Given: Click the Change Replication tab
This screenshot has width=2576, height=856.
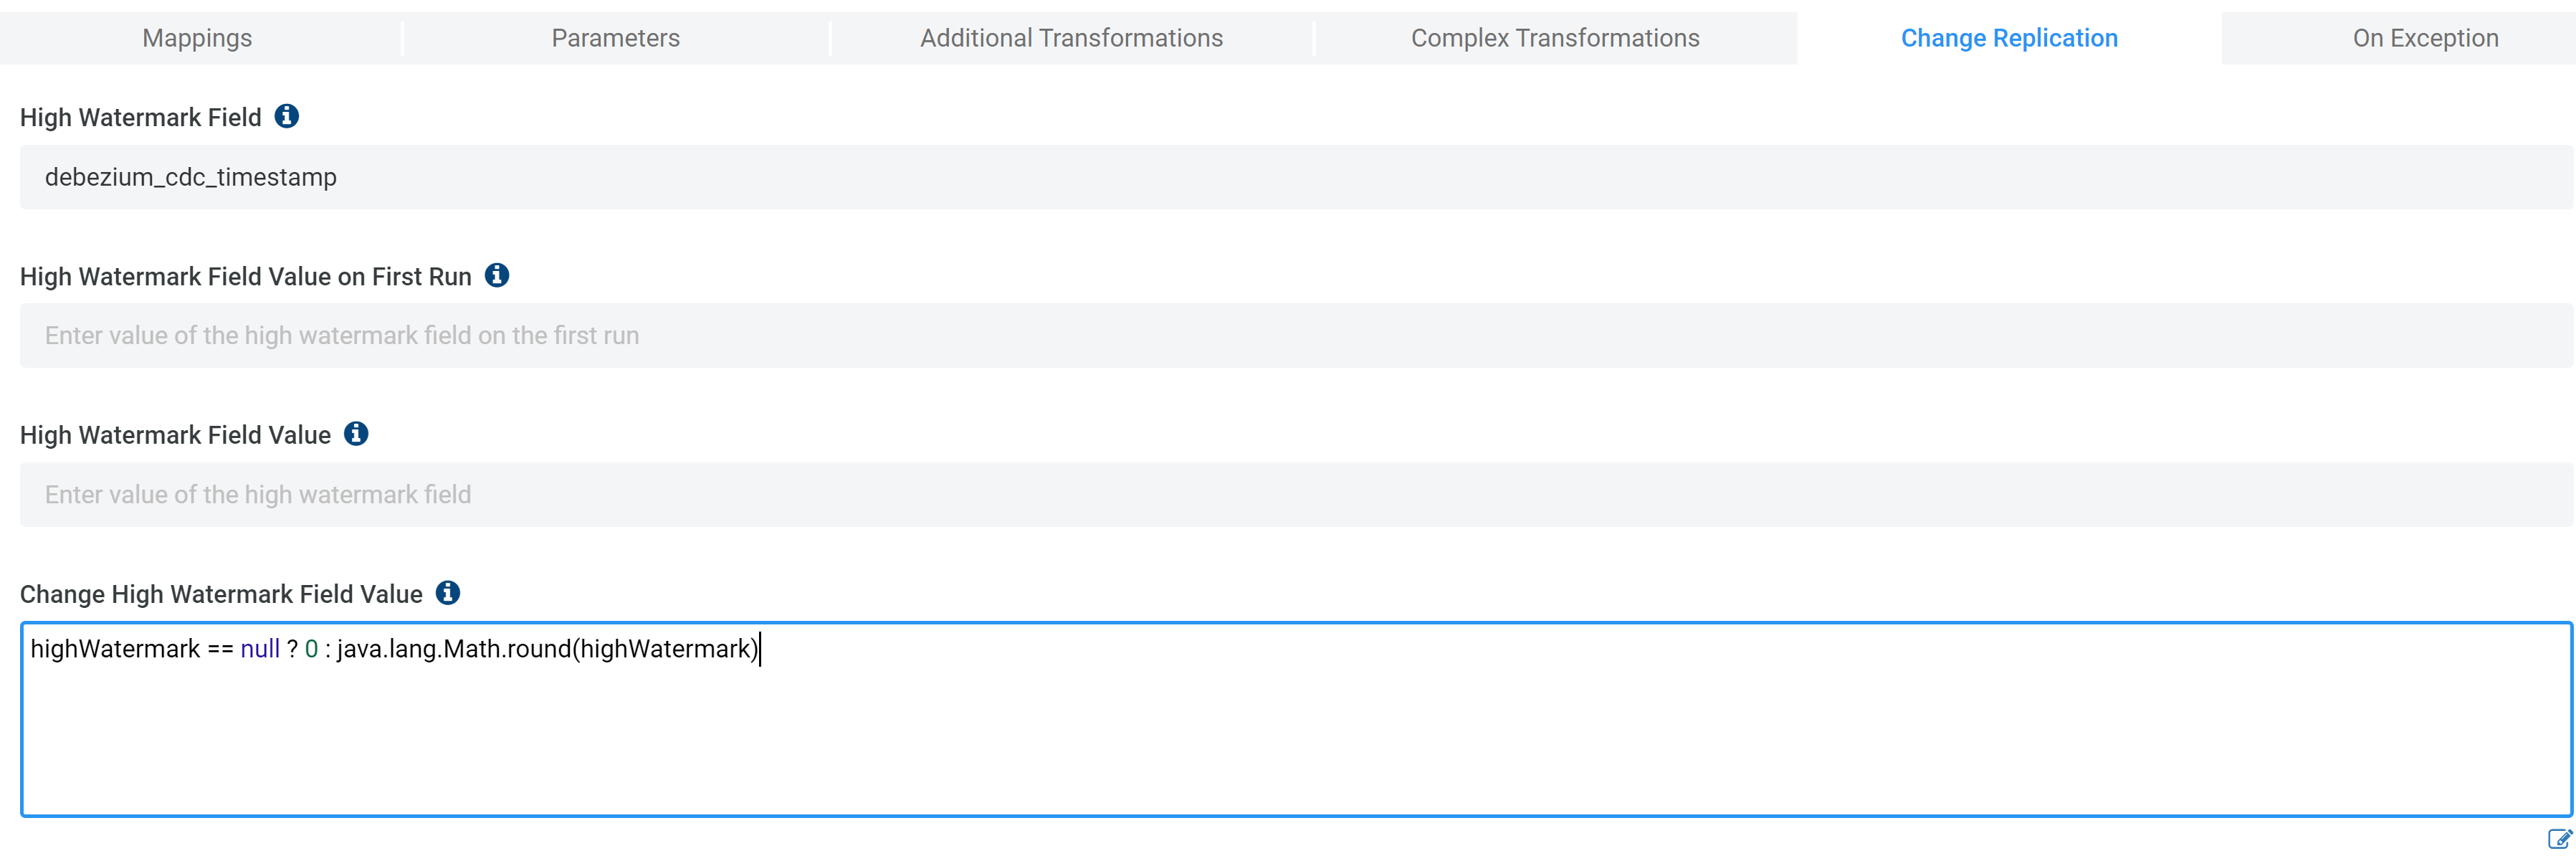Looking at the screenshot, I should pyautogui.click(x=2008, y=38).
